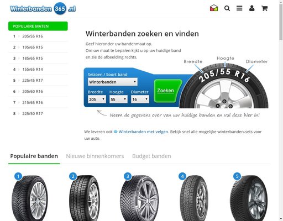
Task: Open the user account icon
Action: (251, 8)
